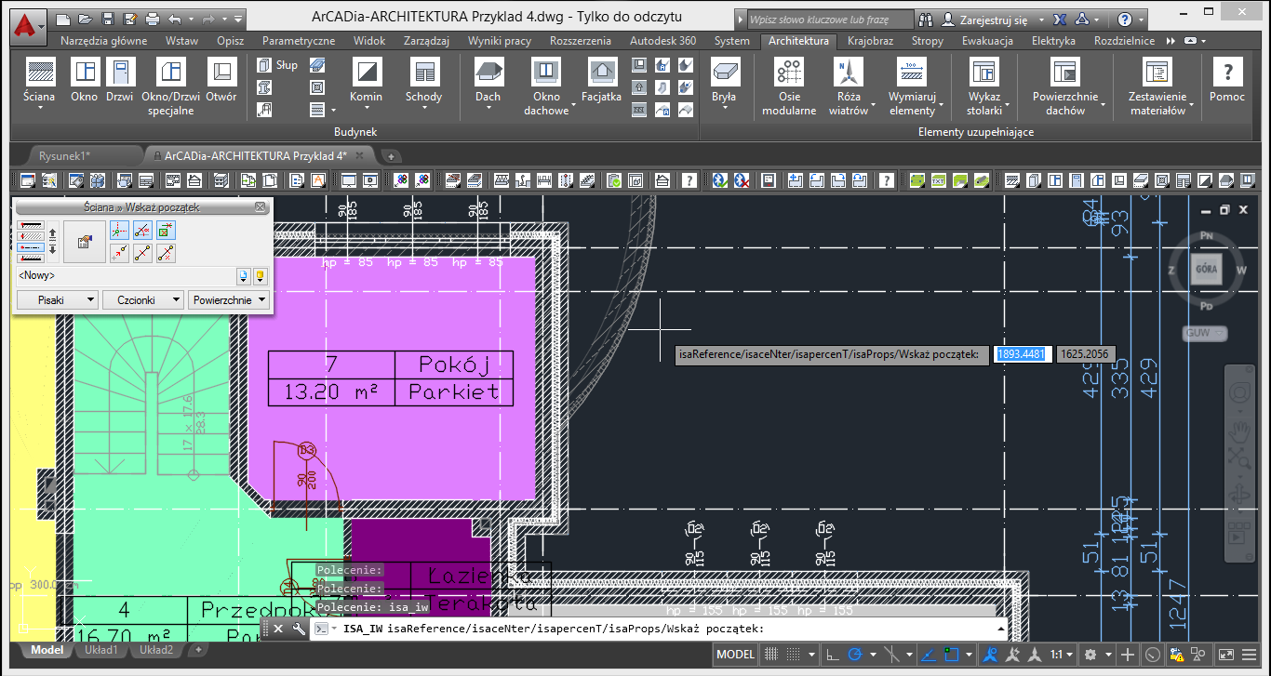This screenshot has height=676, width=1271.
Task: Open the annotation scale 1:1 dropdown
Action: pos(1063,655)
